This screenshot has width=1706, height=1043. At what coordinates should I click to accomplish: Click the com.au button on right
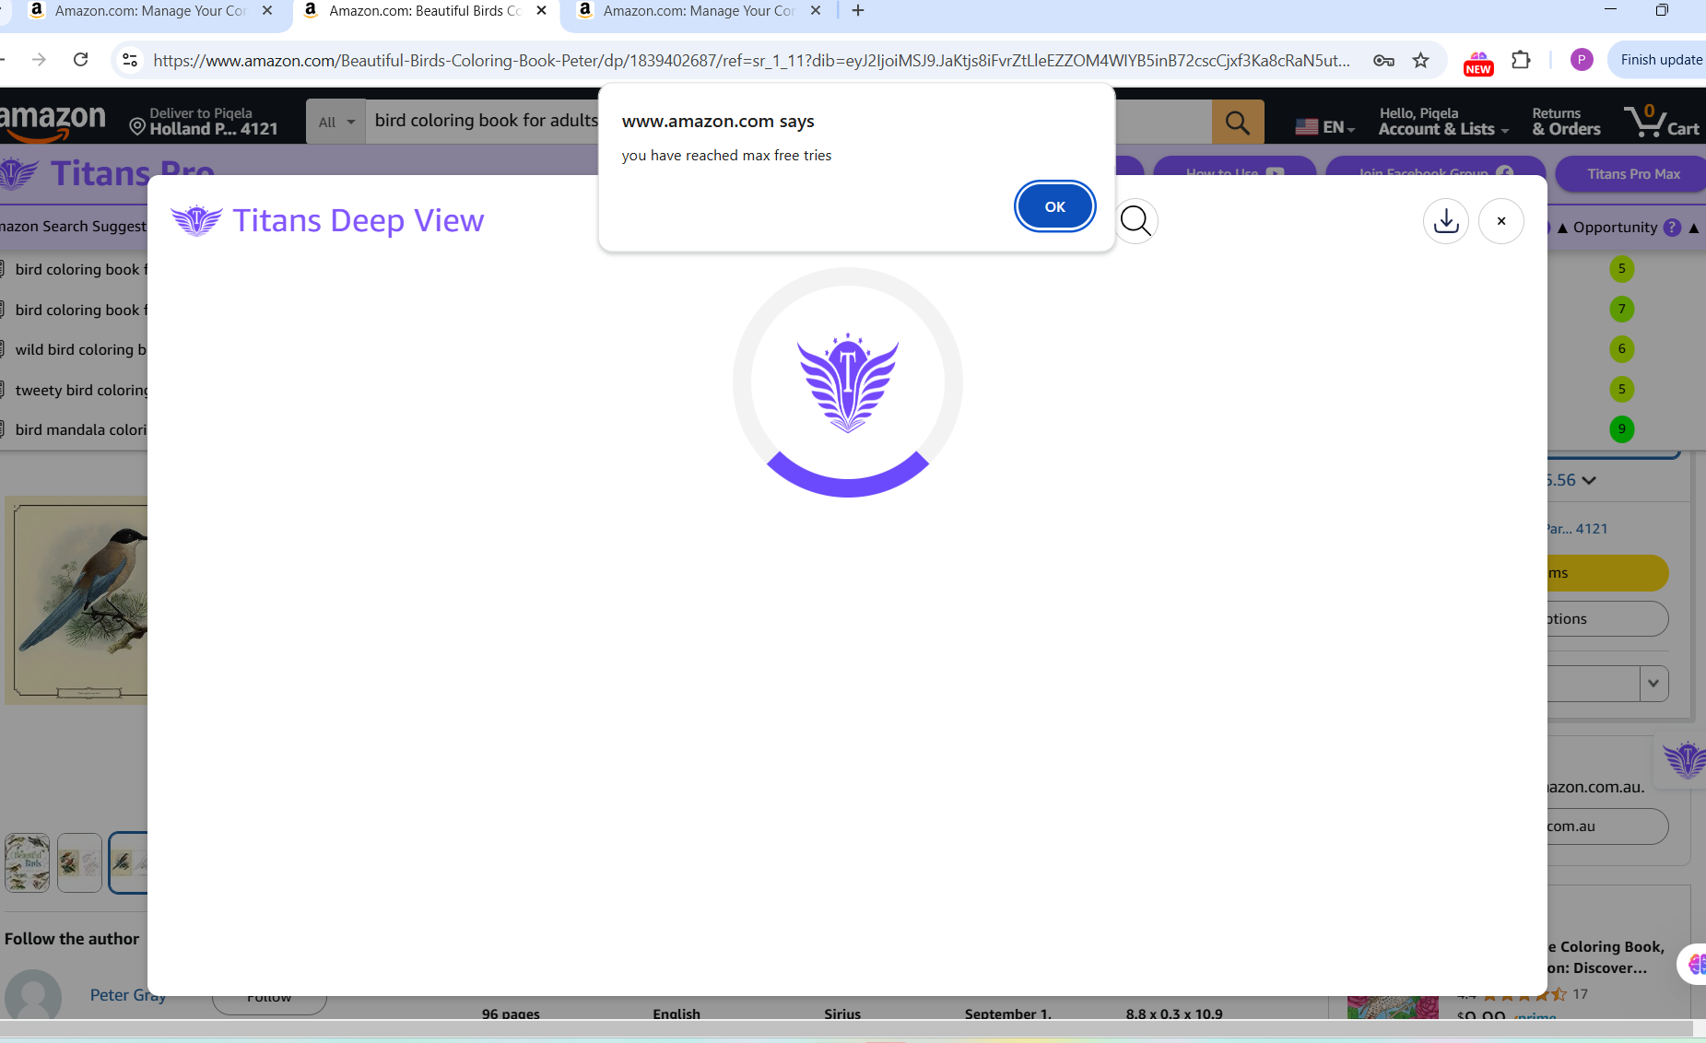1607,826
